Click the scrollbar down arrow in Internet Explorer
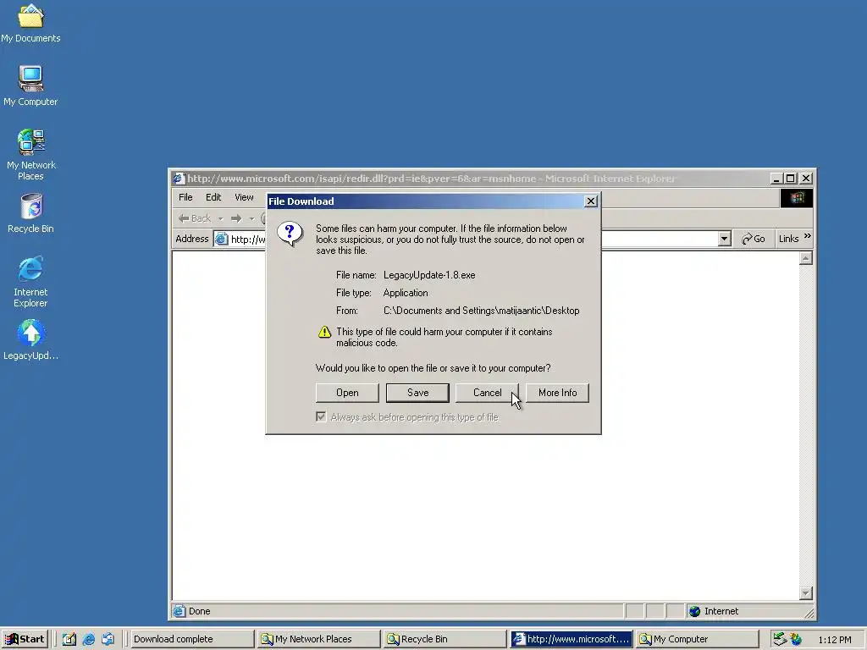The width and height of the screenshot is (867, 650). click(x=806, y=593)
